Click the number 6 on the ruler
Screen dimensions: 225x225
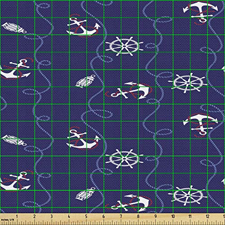[x=103, y=216]
